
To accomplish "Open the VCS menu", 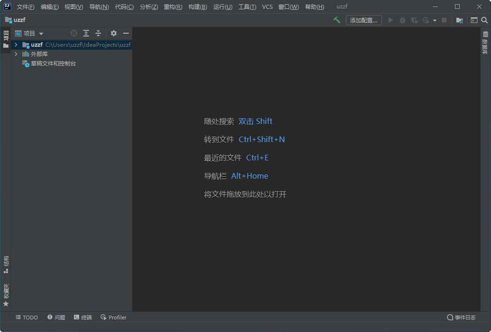I will pyautogui.click(x=267, y=7).
